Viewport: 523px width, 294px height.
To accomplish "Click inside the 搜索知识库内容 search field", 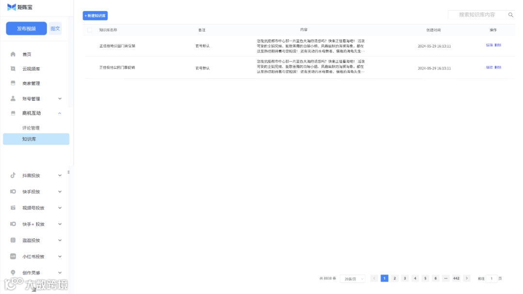I will click(475, 15).
